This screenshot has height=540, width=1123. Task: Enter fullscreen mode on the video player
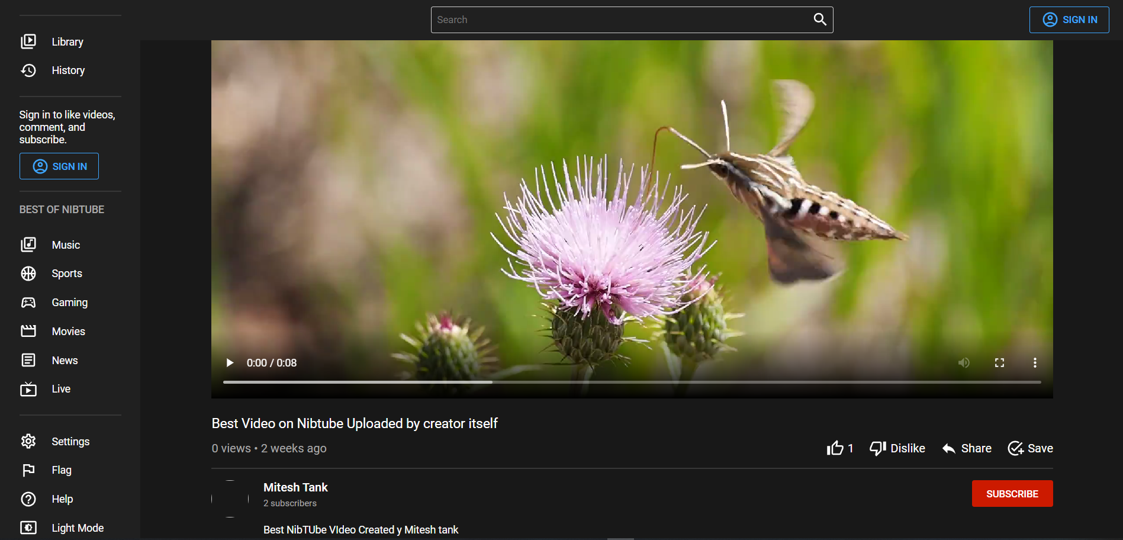pos(999,362)
